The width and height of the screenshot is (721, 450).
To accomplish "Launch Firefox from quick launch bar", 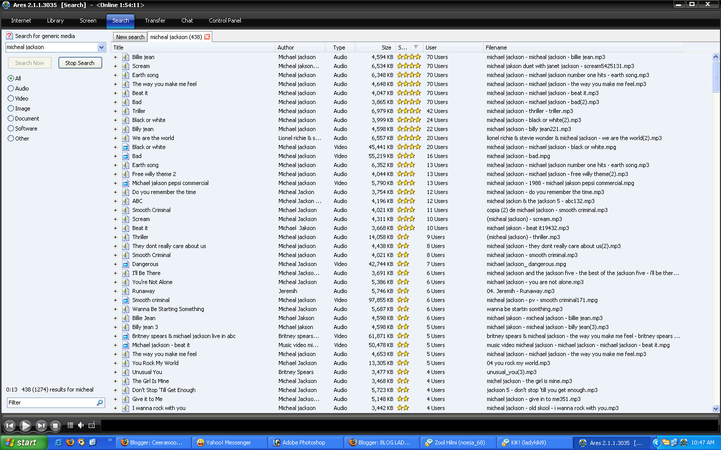I will click(x=70, y=442).
